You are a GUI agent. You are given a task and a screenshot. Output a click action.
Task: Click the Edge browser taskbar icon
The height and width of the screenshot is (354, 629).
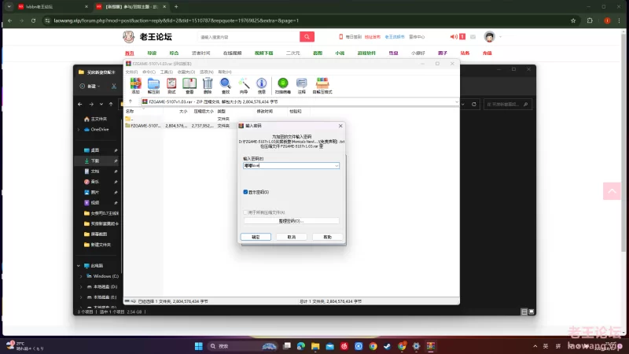(x=301, y=346)
